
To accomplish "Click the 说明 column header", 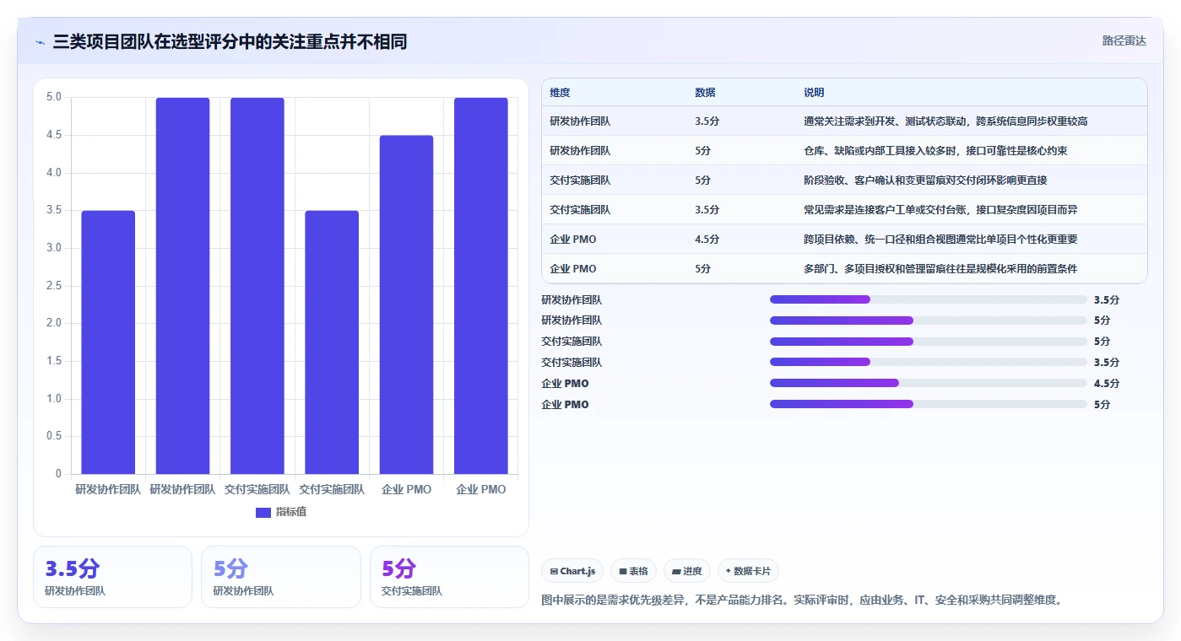I will (814, 93).
